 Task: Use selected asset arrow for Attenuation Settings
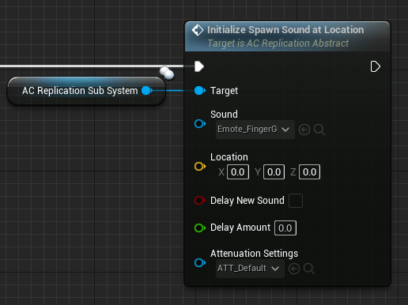tap(294, 269)
